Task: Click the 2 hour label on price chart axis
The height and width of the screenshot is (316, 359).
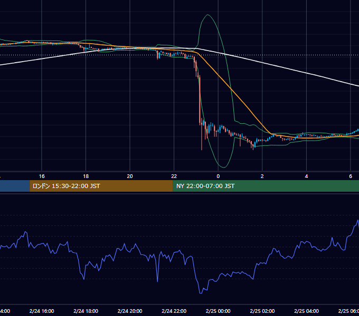Action: [x=262, y=176]
